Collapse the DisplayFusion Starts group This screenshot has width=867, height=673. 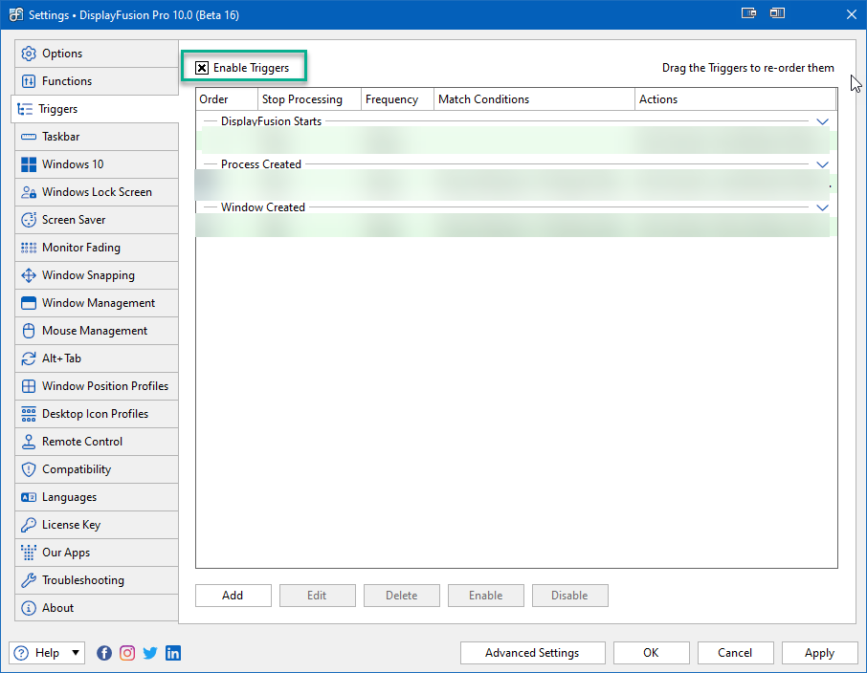coord(822,121)
